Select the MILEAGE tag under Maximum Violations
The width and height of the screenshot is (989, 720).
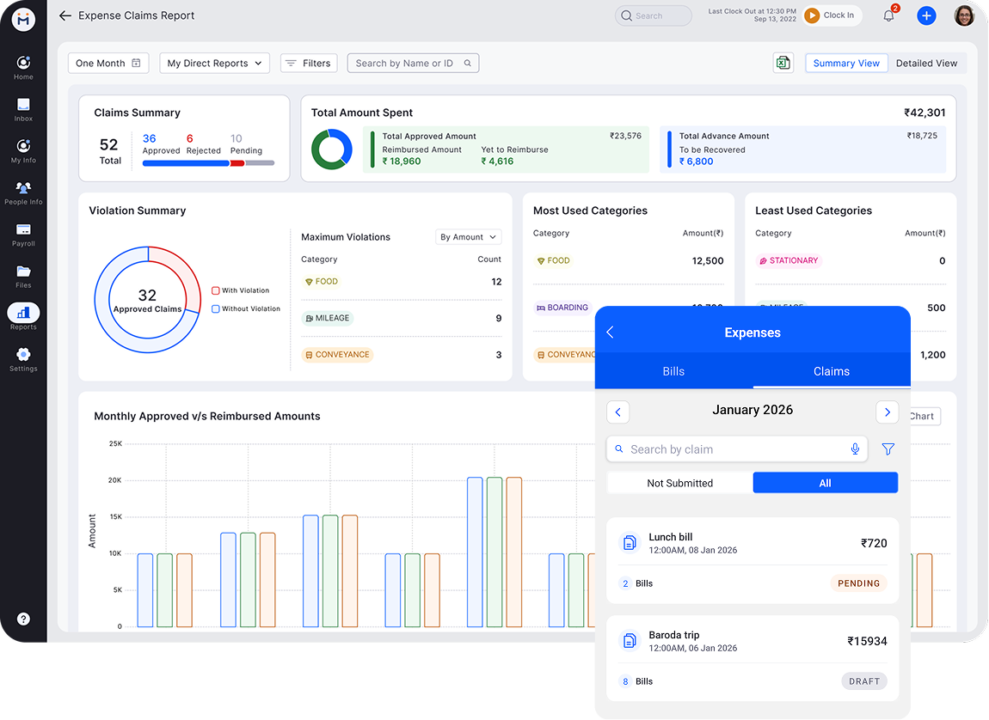pyautogui.click(x=328, y=318)
